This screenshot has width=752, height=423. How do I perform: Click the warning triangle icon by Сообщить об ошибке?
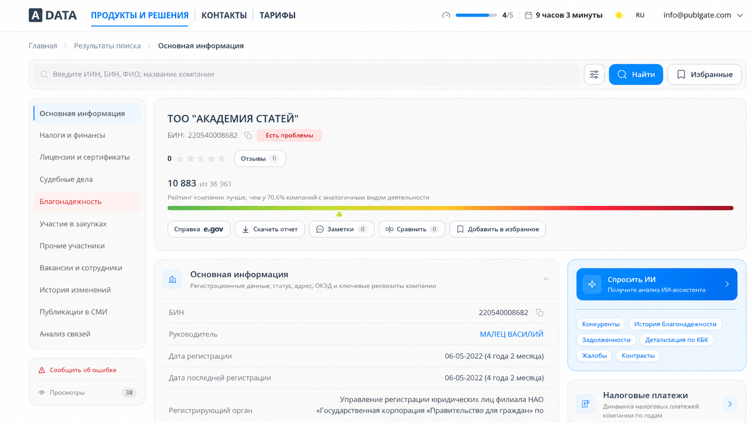42,370
